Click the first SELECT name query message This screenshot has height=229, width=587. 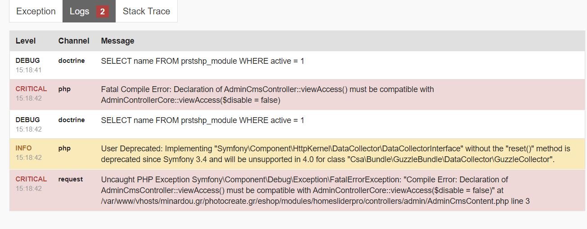(202, 61)
